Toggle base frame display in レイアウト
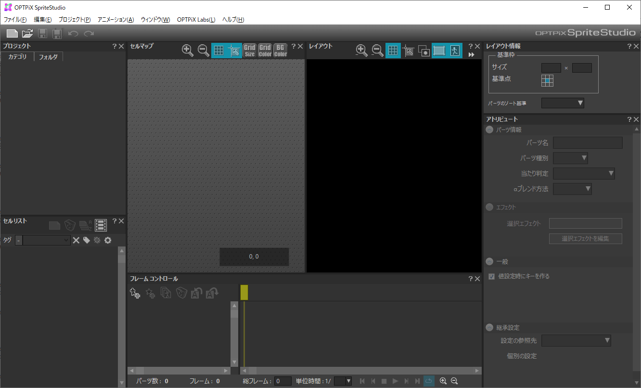Image resolution: width=641 pixels, height=388 pixels. 439,50
